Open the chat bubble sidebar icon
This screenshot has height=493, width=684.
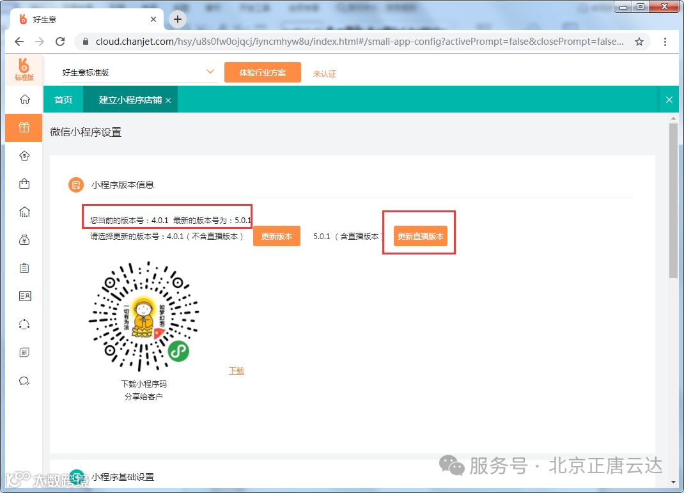pos(24,381)
